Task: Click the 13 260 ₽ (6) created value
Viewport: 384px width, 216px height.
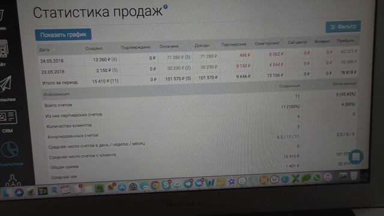Action: pos(105,59)
